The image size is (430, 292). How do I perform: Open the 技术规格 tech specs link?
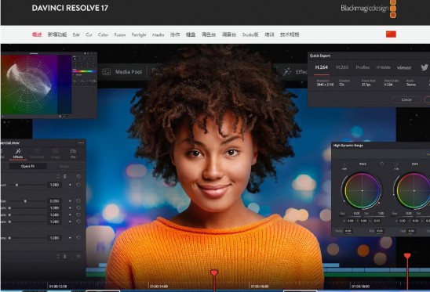click(290, 34)
